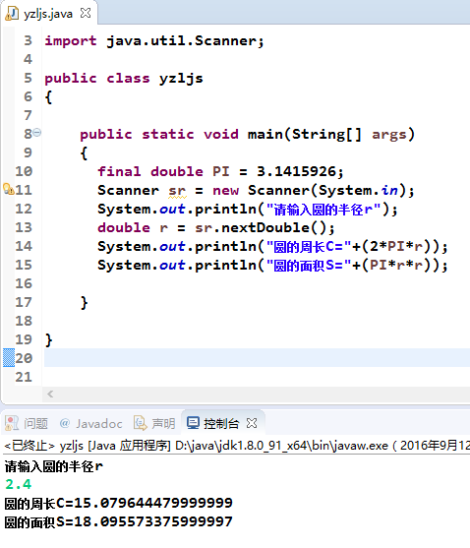
Task: Collapse the main method fold marker on line 8
Action: coord(37,133)
